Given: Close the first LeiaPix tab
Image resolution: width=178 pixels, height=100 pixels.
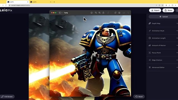Looking at the screenshot, I should click(28, 2).
